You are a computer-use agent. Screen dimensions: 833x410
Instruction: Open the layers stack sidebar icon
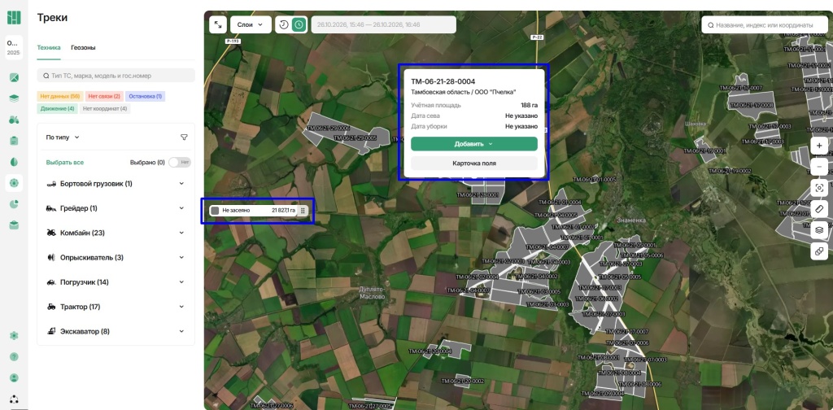14,98
